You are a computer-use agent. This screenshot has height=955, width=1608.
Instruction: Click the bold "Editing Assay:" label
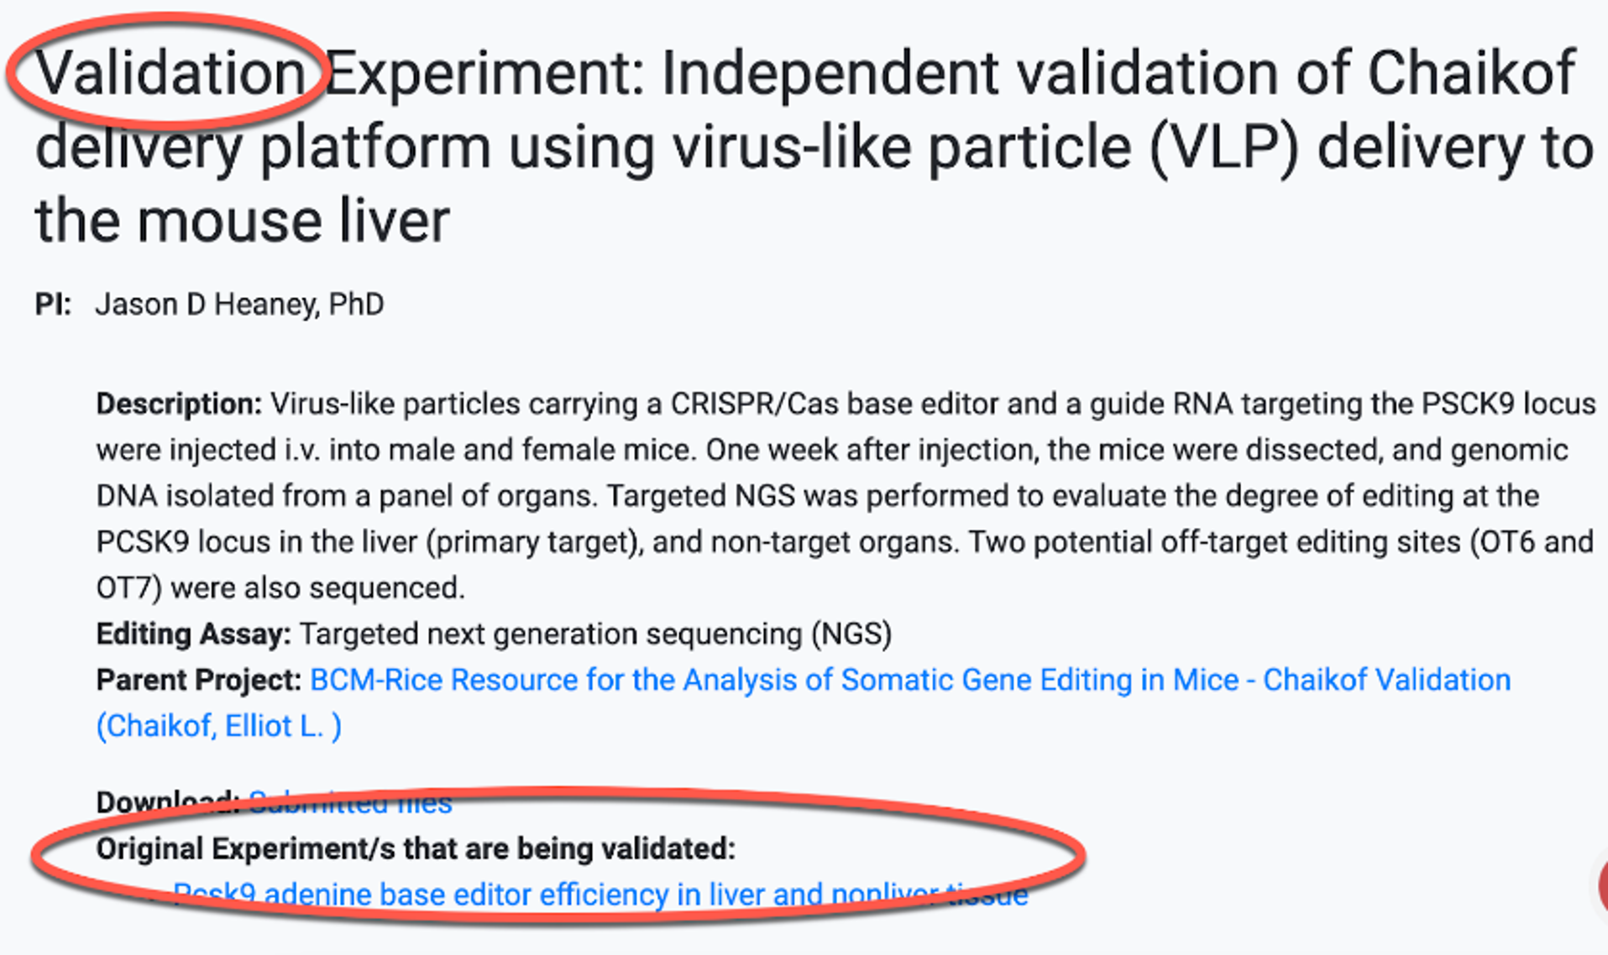(193, 634)
